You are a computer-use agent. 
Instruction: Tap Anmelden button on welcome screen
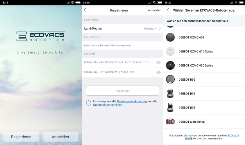click(60, 137)
